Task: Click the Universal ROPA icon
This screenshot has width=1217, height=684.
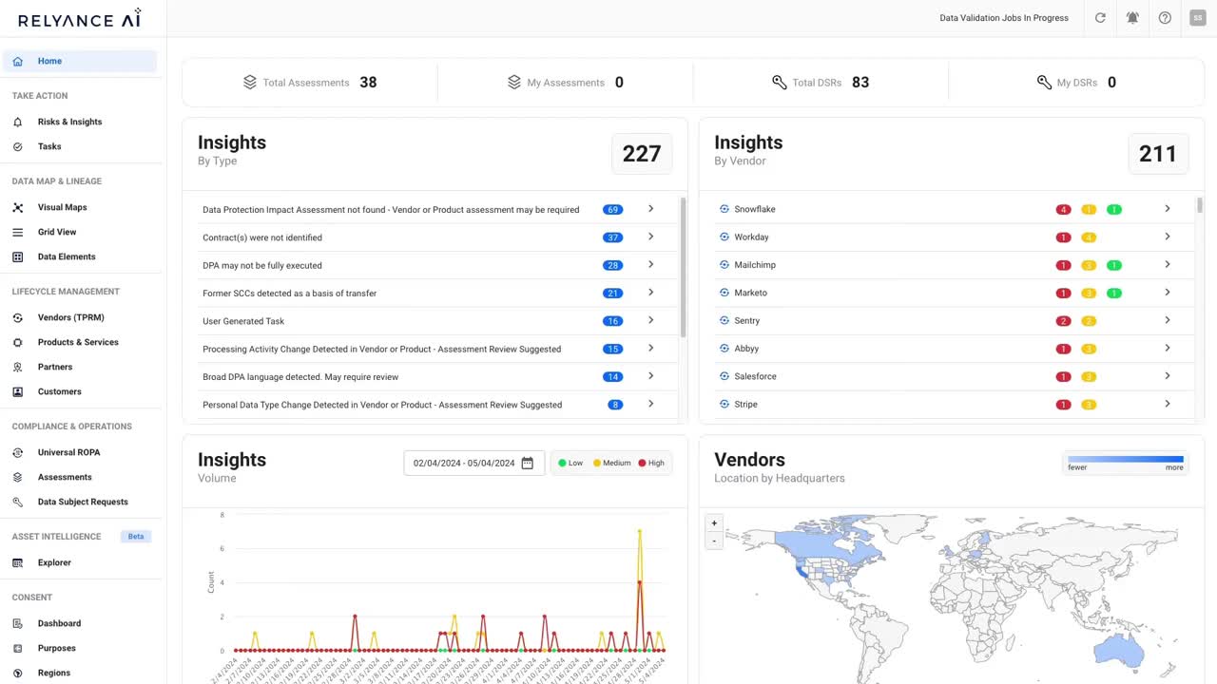Action: pos(18,452)
